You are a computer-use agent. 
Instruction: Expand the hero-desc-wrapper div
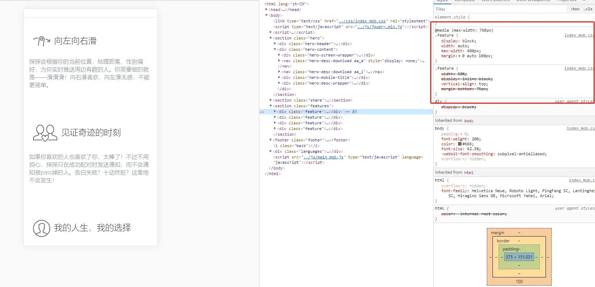coord(279,83)
